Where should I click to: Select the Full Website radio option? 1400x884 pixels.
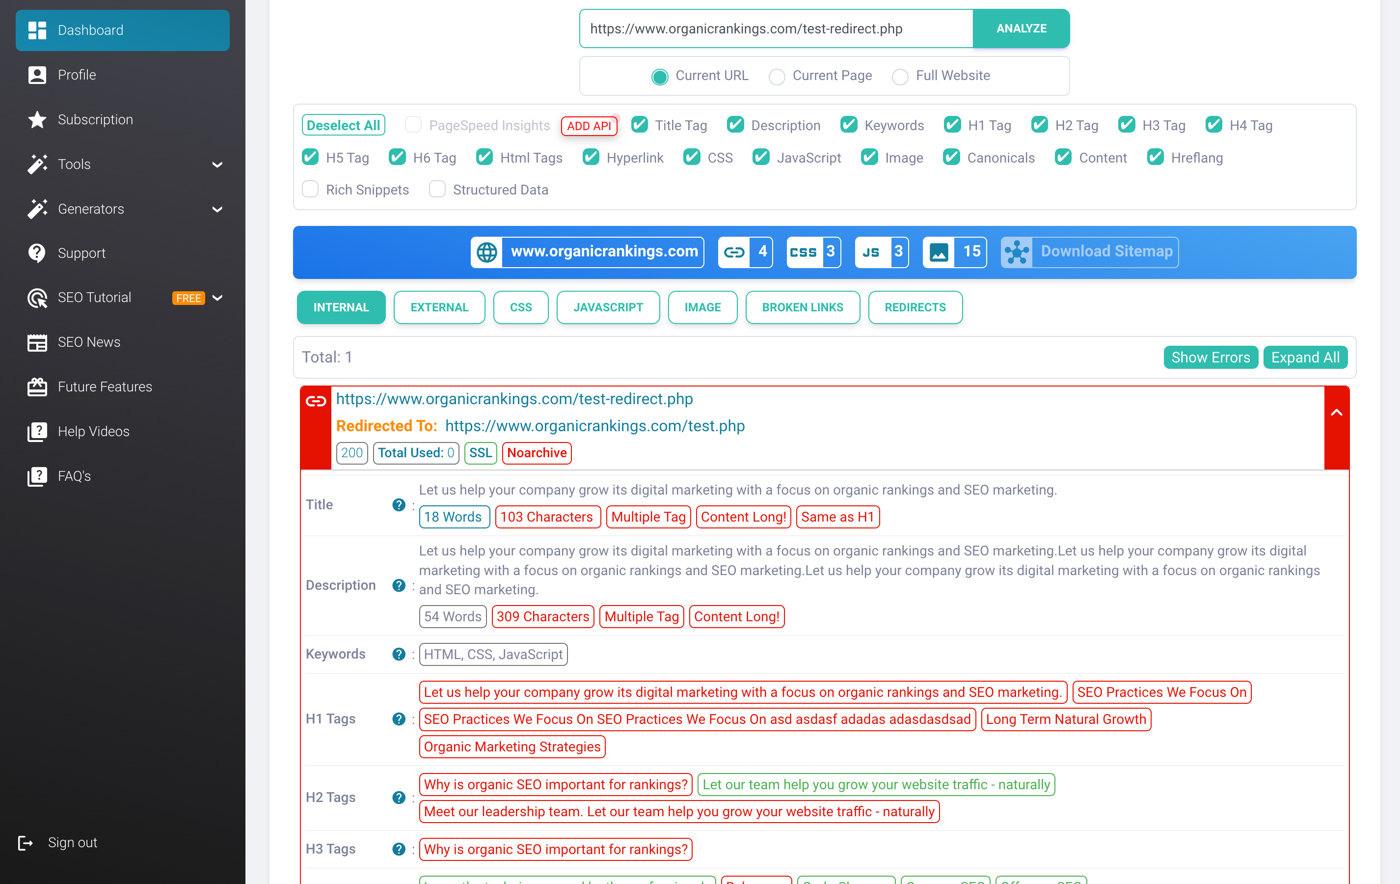pos(900,76)
